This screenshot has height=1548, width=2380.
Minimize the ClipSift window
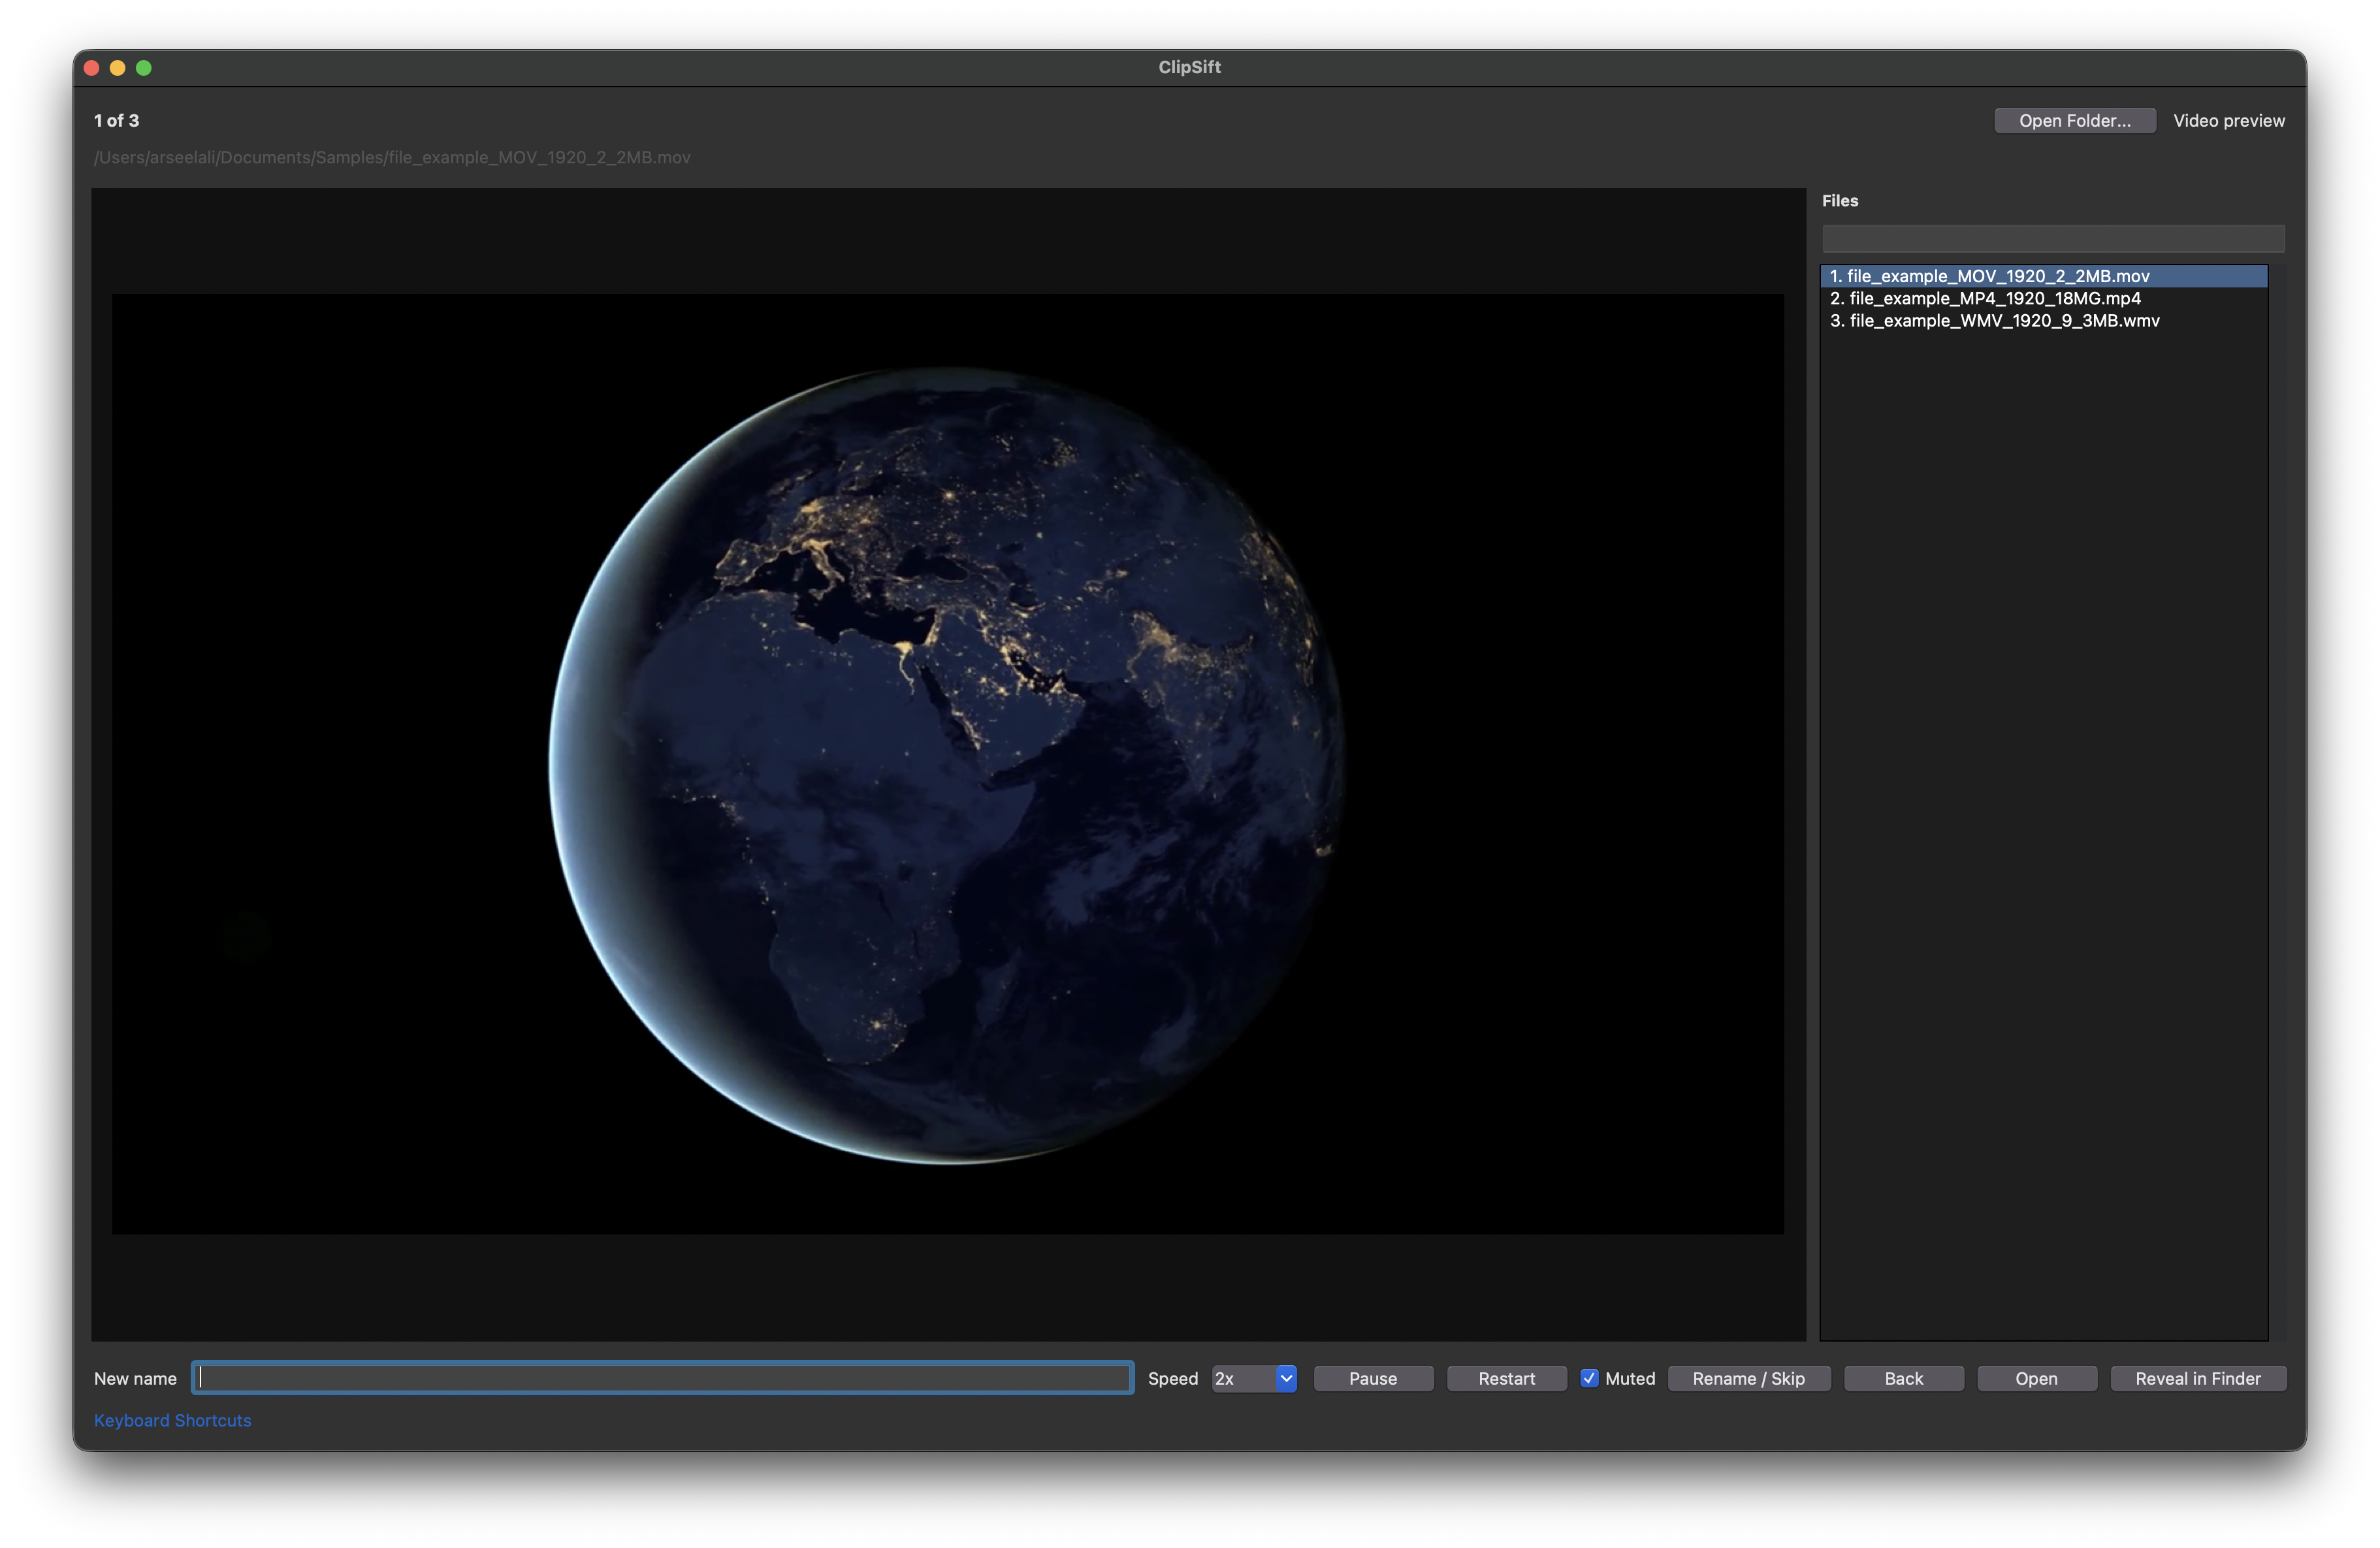pyautogui.click(x=118, y=67)
